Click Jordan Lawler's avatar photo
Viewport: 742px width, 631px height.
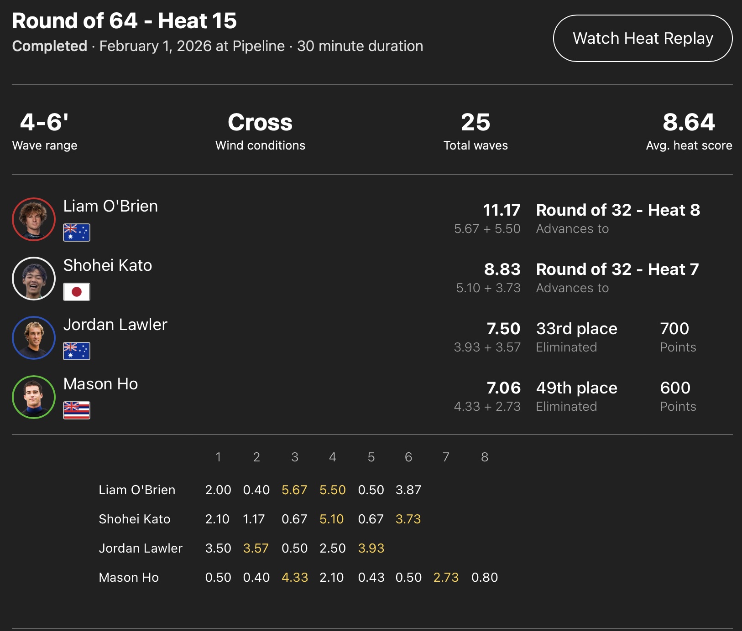[34, 338]
